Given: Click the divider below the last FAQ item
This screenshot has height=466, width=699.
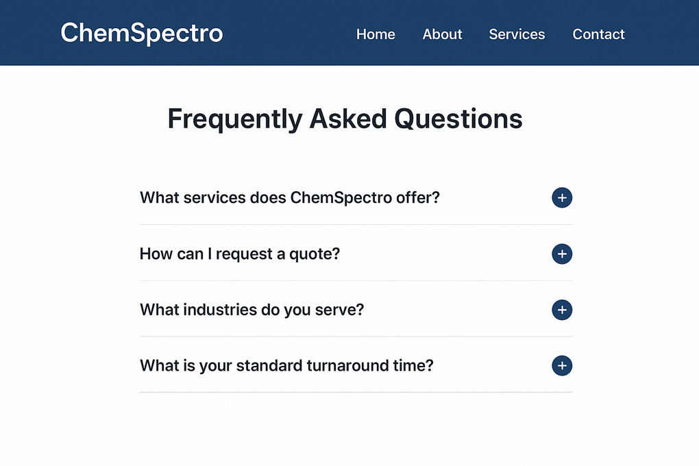Looking at the screenshot, I should [x=356, y=392].
